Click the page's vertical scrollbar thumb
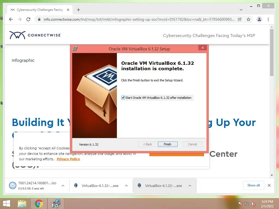279x209 pixels. (272, 52)
